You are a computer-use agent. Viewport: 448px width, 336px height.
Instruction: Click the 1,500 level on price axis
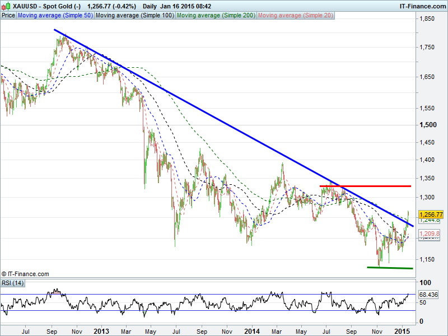(427, 125)
